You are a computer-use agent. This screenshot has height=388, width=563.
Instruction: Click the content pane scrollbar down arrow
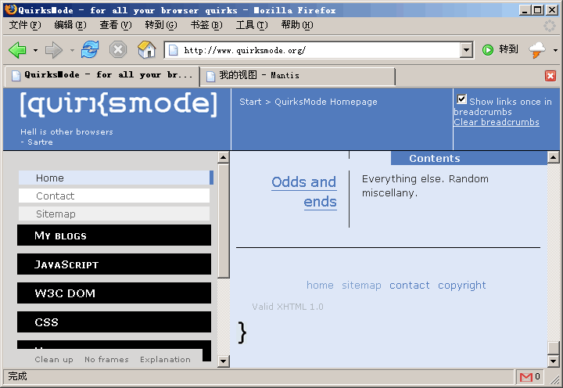(x=553, y=361)
